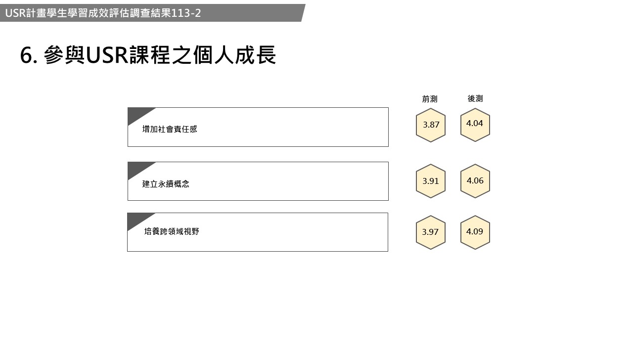633x356 pixels.
Task: Click "USR計畫" at the header banner start
Action: coord(25,13)
